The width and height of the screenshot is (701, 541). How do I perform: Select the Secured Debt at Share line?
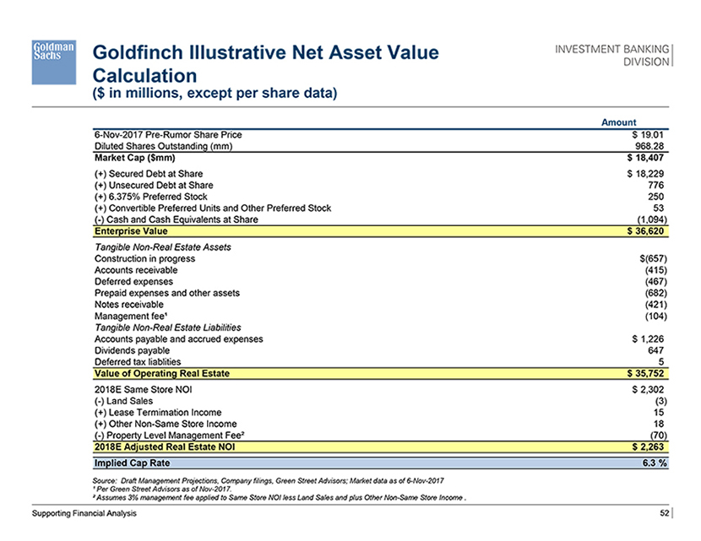pos(148,173)
